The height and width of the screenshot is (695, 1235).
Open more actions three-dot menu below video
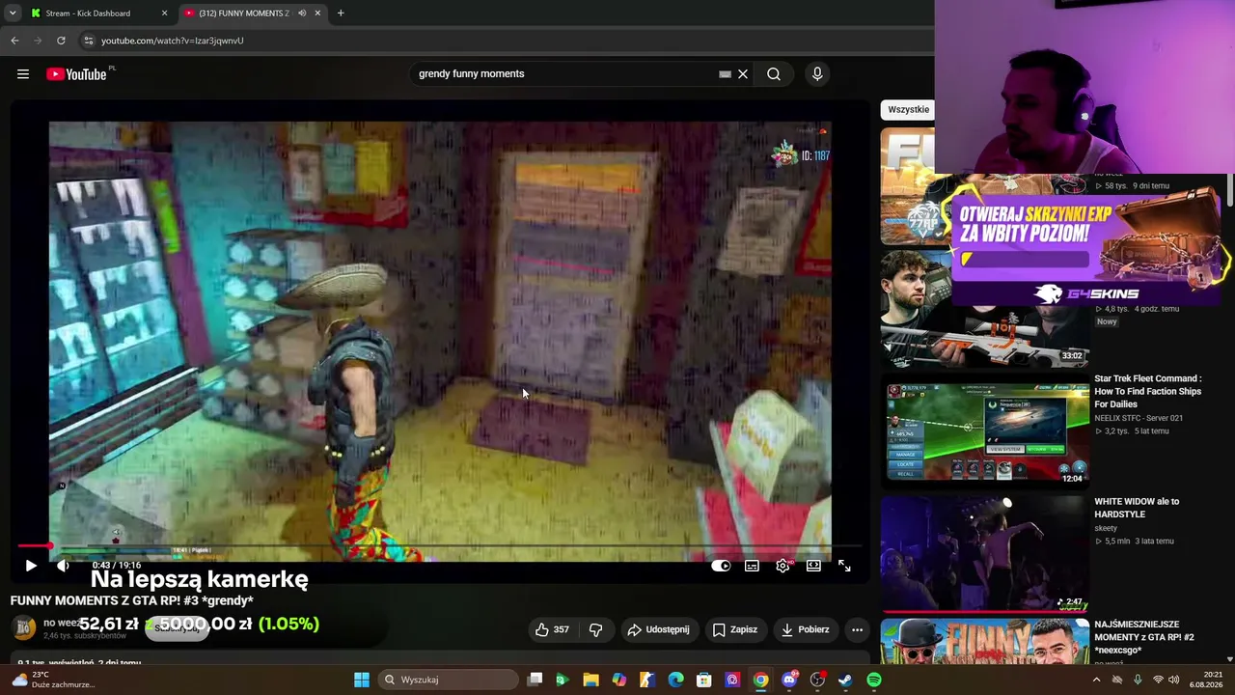pyautogui.click(x=857, y=630)
